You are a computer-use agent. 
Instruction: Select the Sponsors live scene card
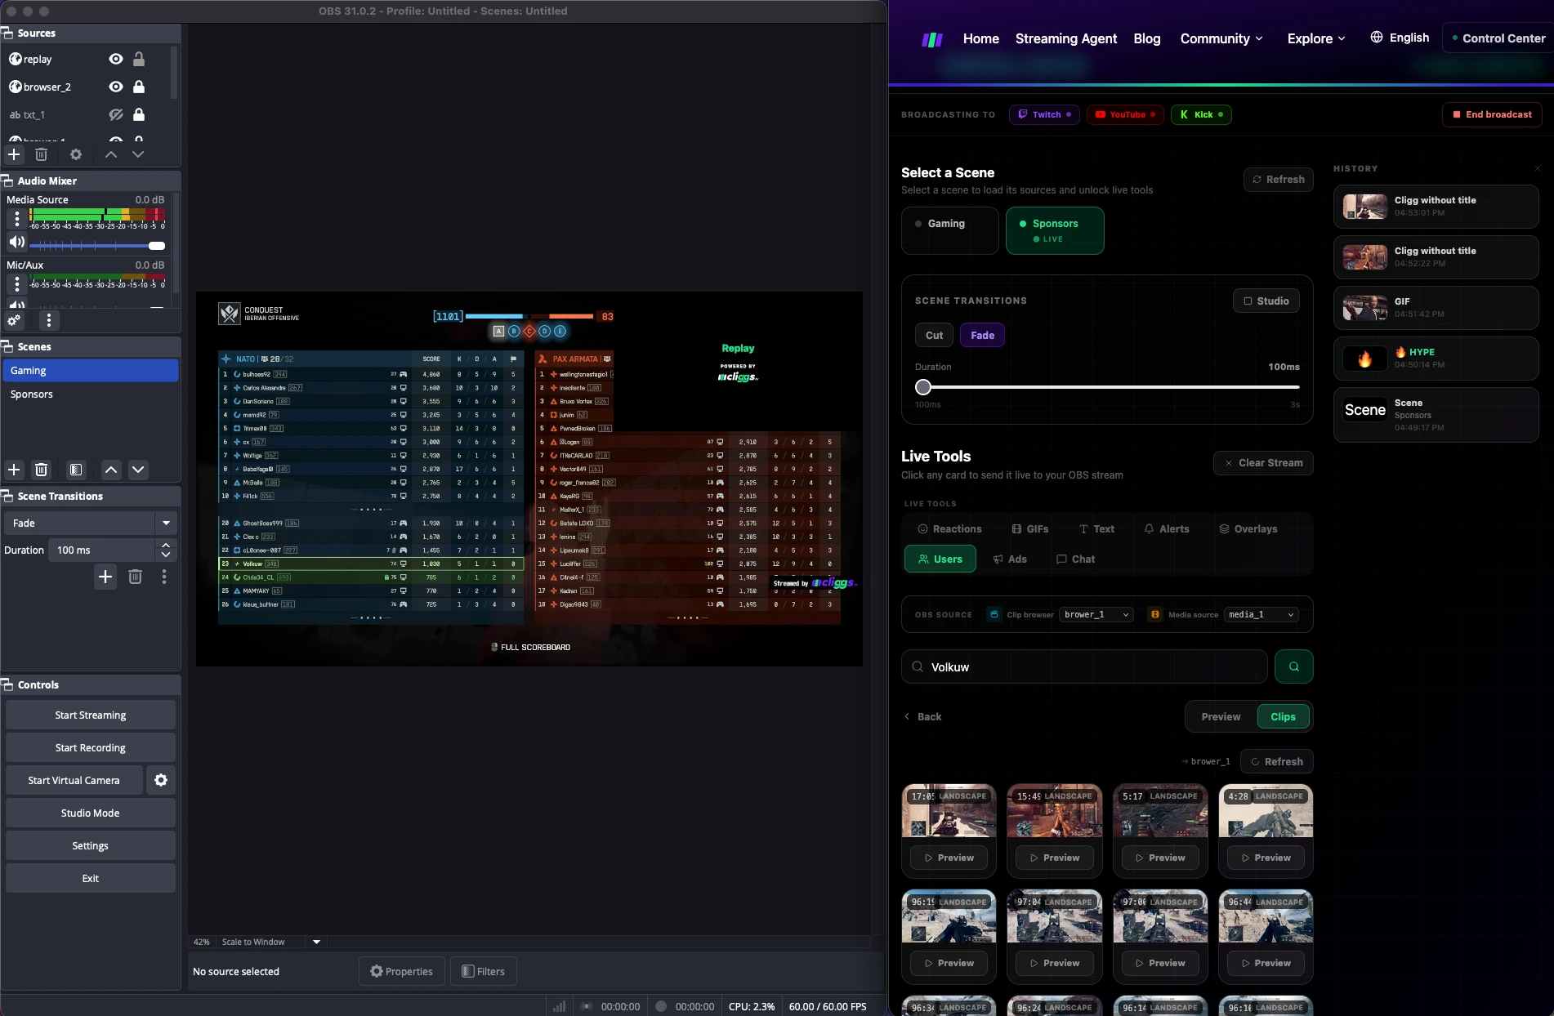tap(1055, 230)
